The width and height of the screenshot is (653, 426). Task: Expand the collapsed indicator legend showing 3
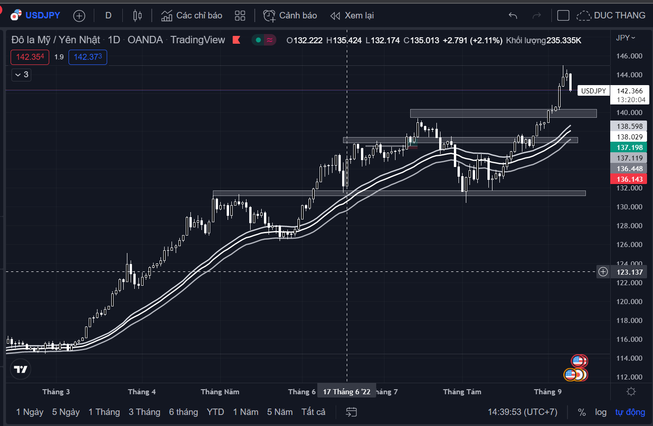point(21,75)
